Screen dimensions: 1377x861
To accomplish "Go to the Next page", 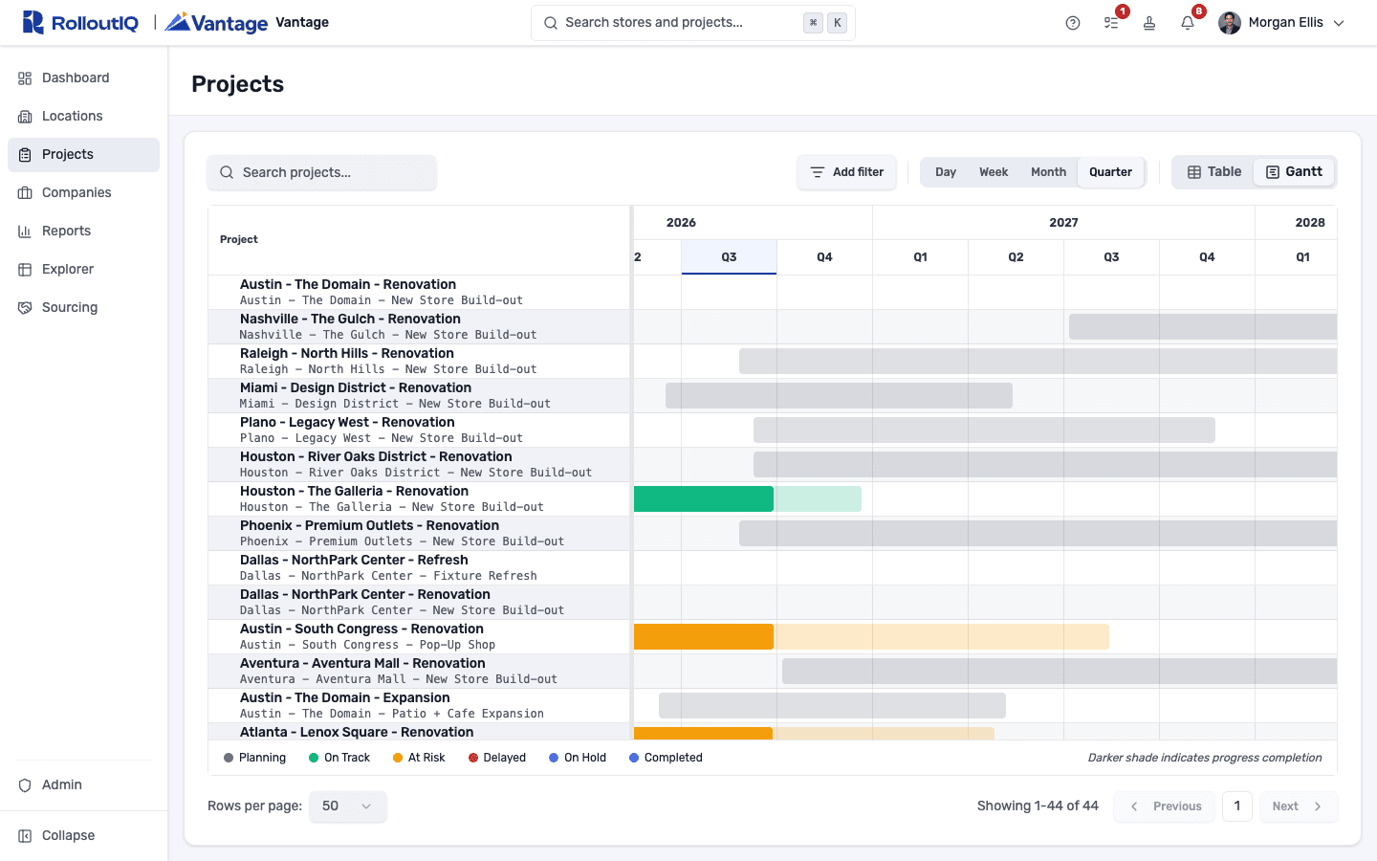I will (x=1298, y=806).
